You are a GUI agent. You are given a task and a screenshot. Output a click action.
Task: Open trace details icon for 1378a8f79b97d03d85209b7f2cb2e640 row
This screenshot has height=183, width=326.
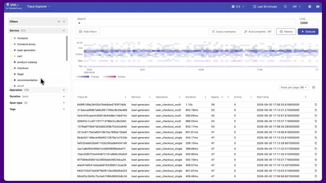pos(316,127)
